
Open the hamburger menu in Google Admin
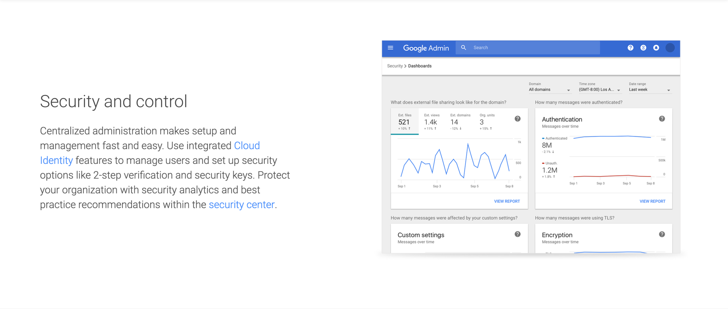[390, 48]
